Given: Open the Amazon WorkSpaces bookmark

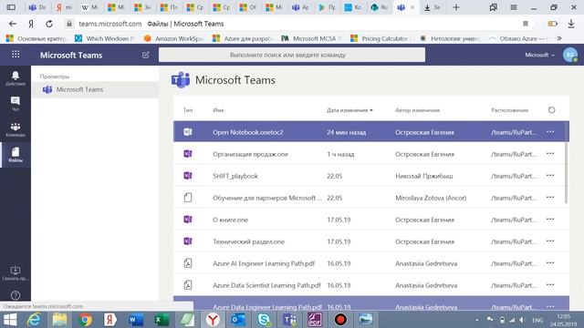Looking at the screenshot, I should [174, 38].
